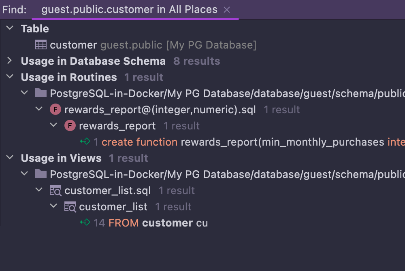Click the green usage arrow on create function line

coord(85,142)
